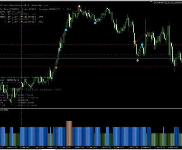This screenshot has height=150, width=182.
Task: Click the blue dot ending the line from peak
Action: pyautogui.click(x=95, y=23)
